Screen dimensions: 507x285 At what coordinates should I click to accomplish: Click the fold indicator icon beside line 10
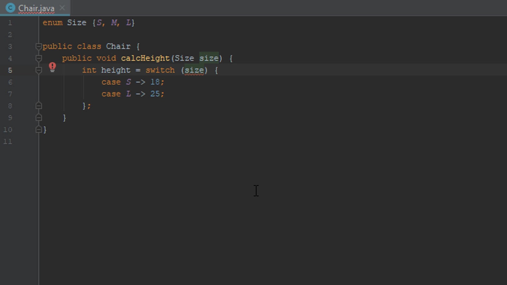point(39,130)
